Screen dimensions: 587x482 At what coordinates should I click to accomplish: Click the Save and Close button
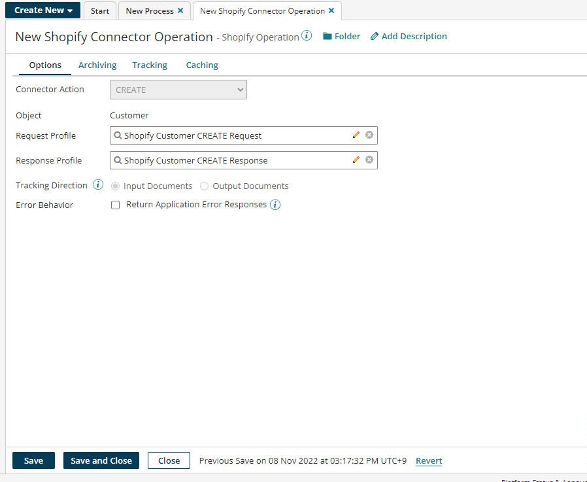[x=101, y=460]
